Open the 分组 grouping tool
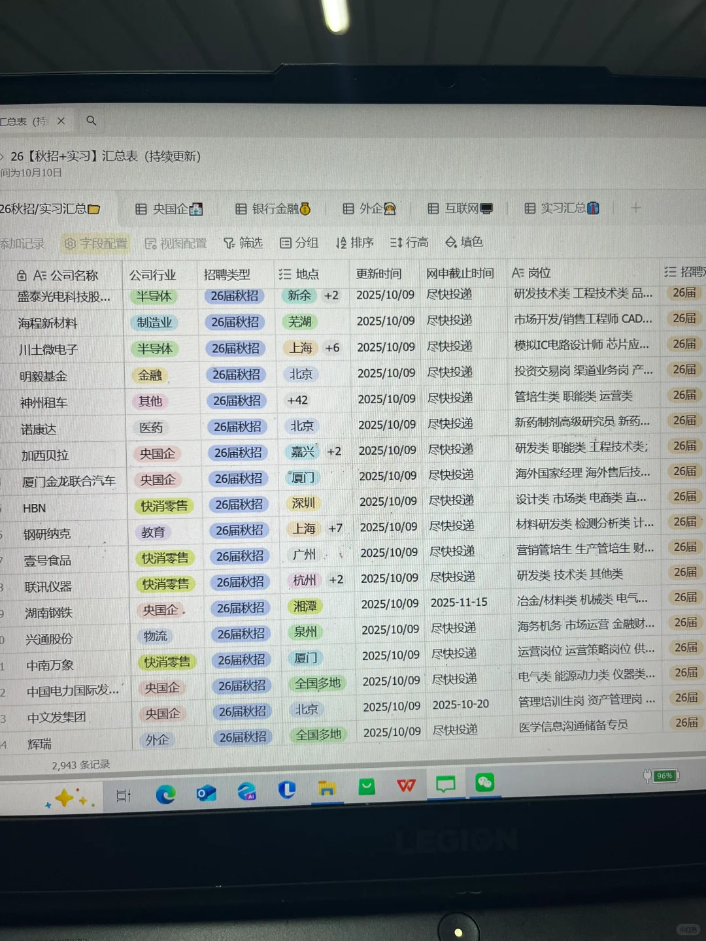Viewport: 706px width, 941px height. (299, 242)
